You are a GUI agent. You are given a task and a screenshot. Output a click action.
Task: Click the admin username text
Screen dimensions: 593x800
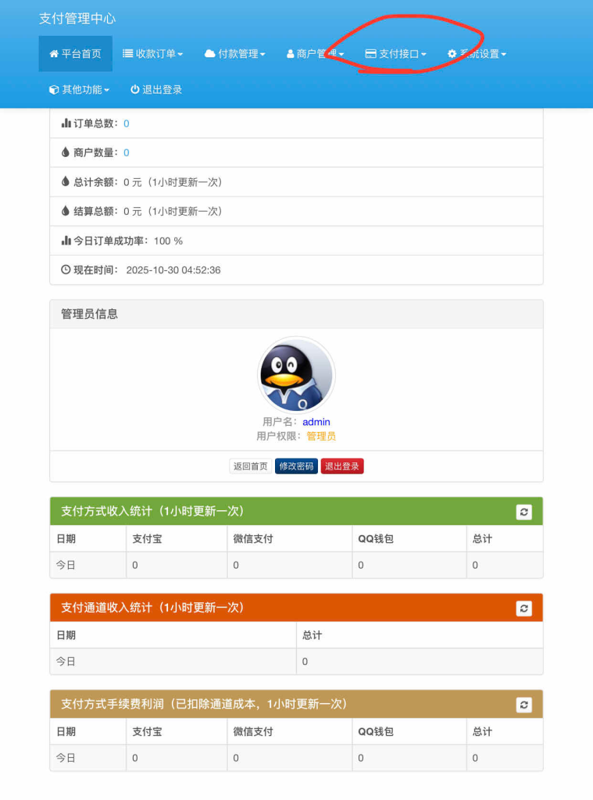point(316,422)
